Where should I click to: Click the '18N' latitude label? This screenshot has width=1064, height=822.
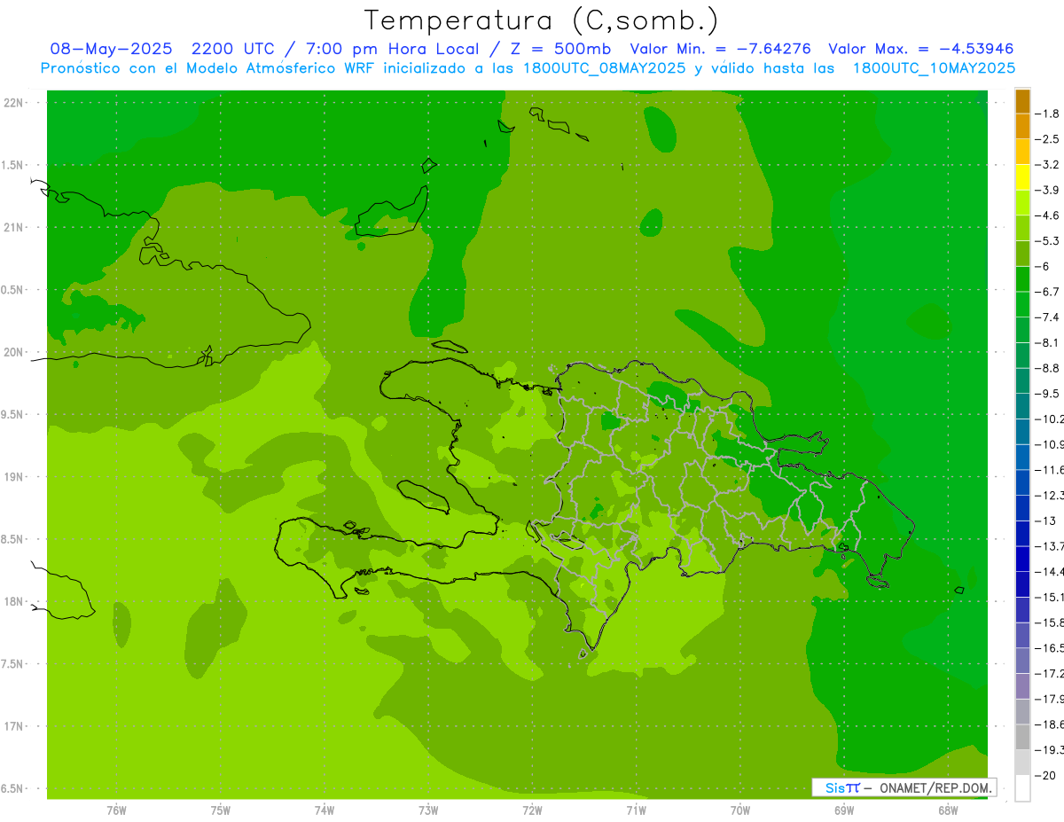13,601
